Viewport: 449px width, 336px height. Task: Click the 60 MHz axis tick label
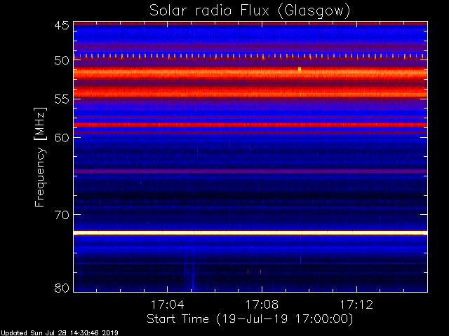pyautogui.click(x=62, y=137)
